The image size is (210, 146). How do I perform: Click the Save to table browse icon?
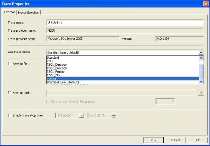tap(201, 93)
